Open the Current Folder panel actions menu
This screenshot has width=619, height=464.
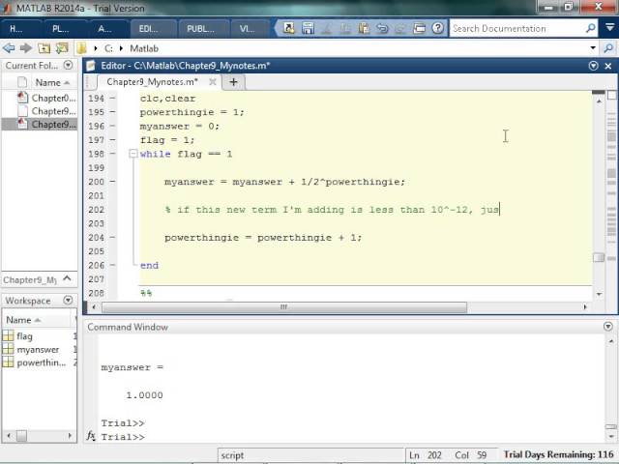click(x=69, y=65)
